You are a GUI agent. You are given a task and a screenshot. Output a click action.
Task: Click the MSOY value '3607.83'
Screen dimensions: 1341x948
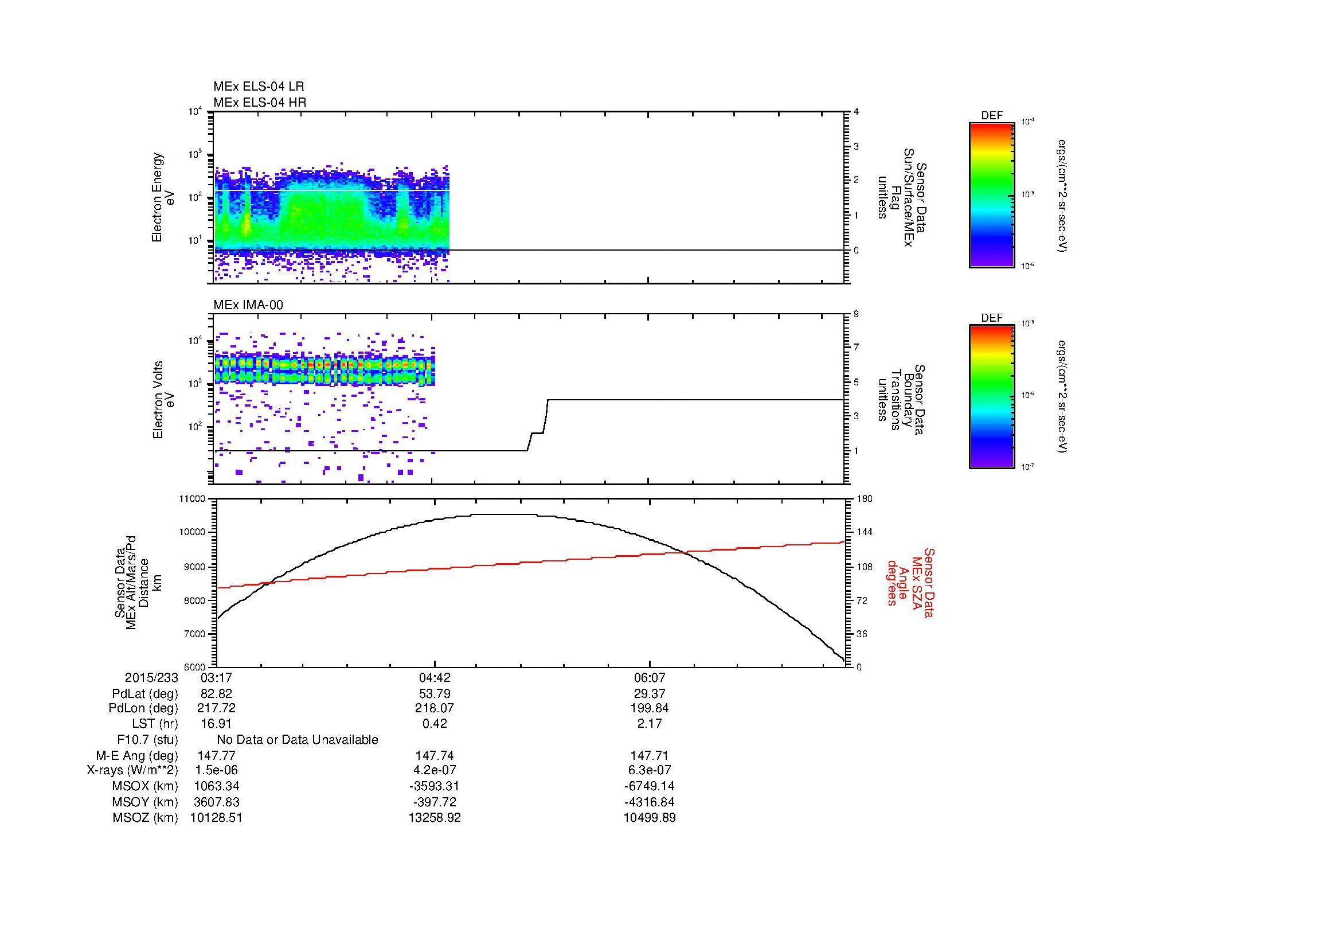tap(216, 802)
